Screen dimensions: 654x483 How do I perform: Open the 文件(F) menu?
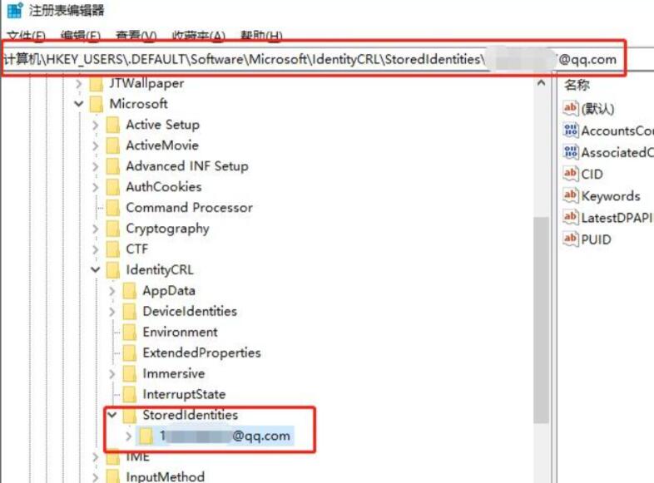pyautogui.click(x=25, y=36)
